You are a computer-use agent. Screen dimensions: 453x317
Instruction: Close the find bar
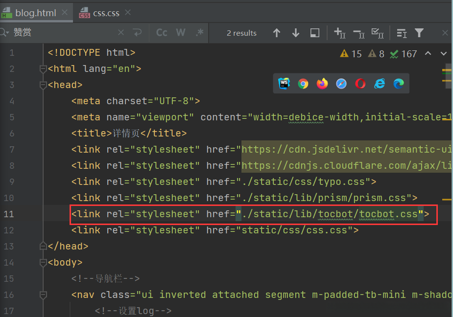(445, 33)
